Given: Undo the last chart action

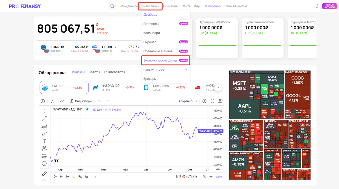Looking at the screenshot, I should click(99, 101).
